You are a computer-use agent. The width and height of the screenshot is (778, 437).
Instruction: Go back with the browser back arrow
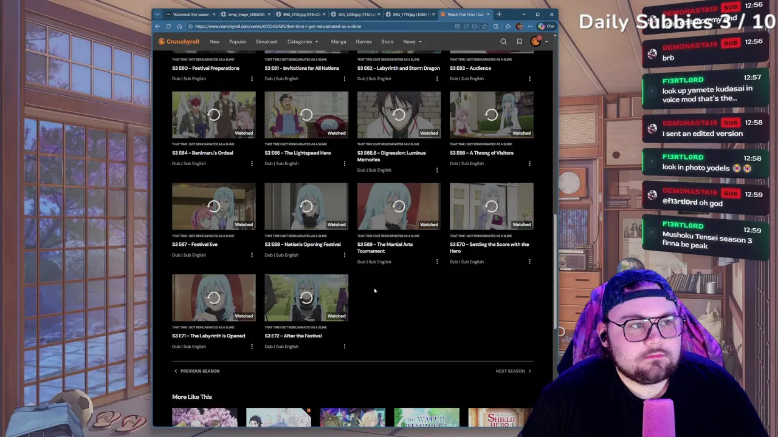pyautogui.click(x=157, y=26)
